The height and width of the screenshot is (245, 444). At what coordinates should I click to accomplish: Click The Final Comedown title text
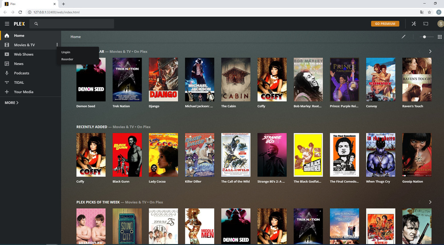[344, 182]
